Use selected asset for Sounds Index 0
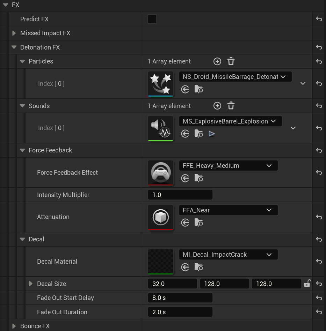The height and width of the screenshot is (331, 326). click(185, 134)
